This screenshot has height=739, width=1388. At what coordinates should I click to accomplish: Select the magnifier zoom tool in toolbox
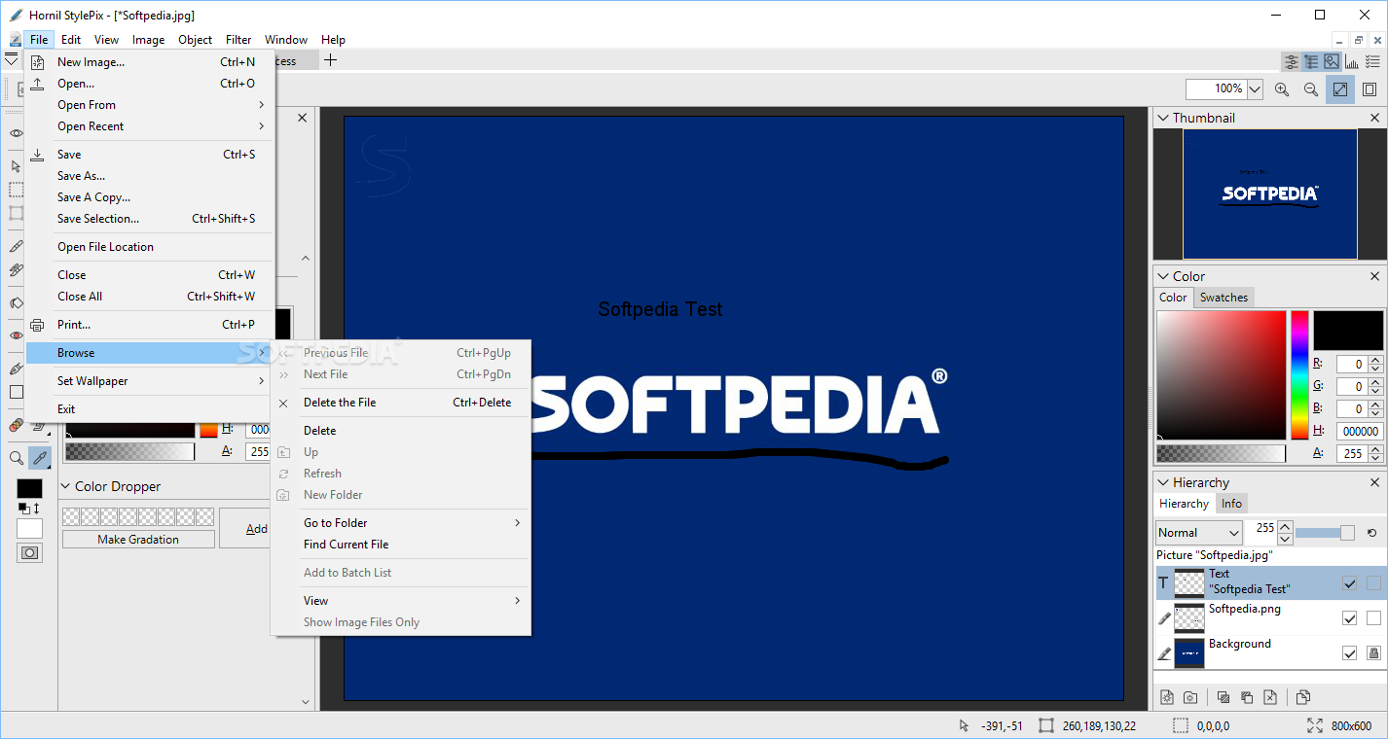click(16, 457)
